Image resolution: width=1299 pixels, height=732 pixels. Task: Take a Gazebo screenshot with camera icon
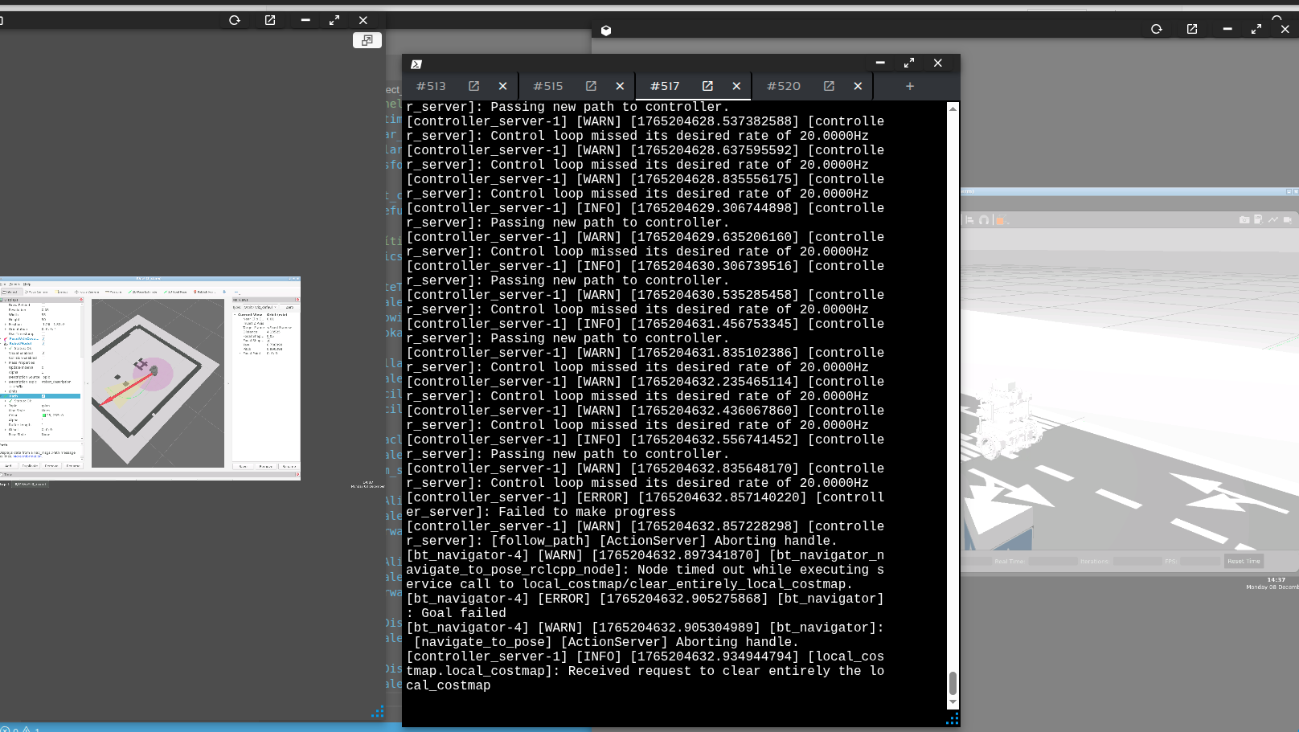(x=1244, y=219)
